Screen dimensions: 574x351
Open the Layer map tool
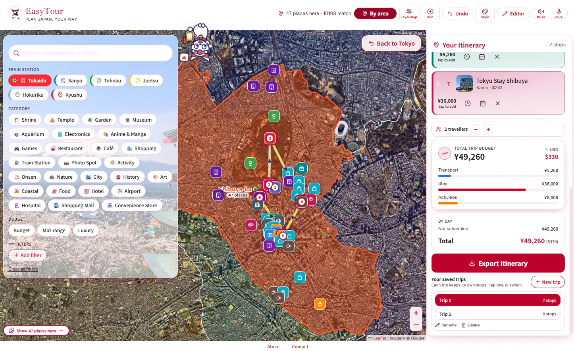pos(408,13)
